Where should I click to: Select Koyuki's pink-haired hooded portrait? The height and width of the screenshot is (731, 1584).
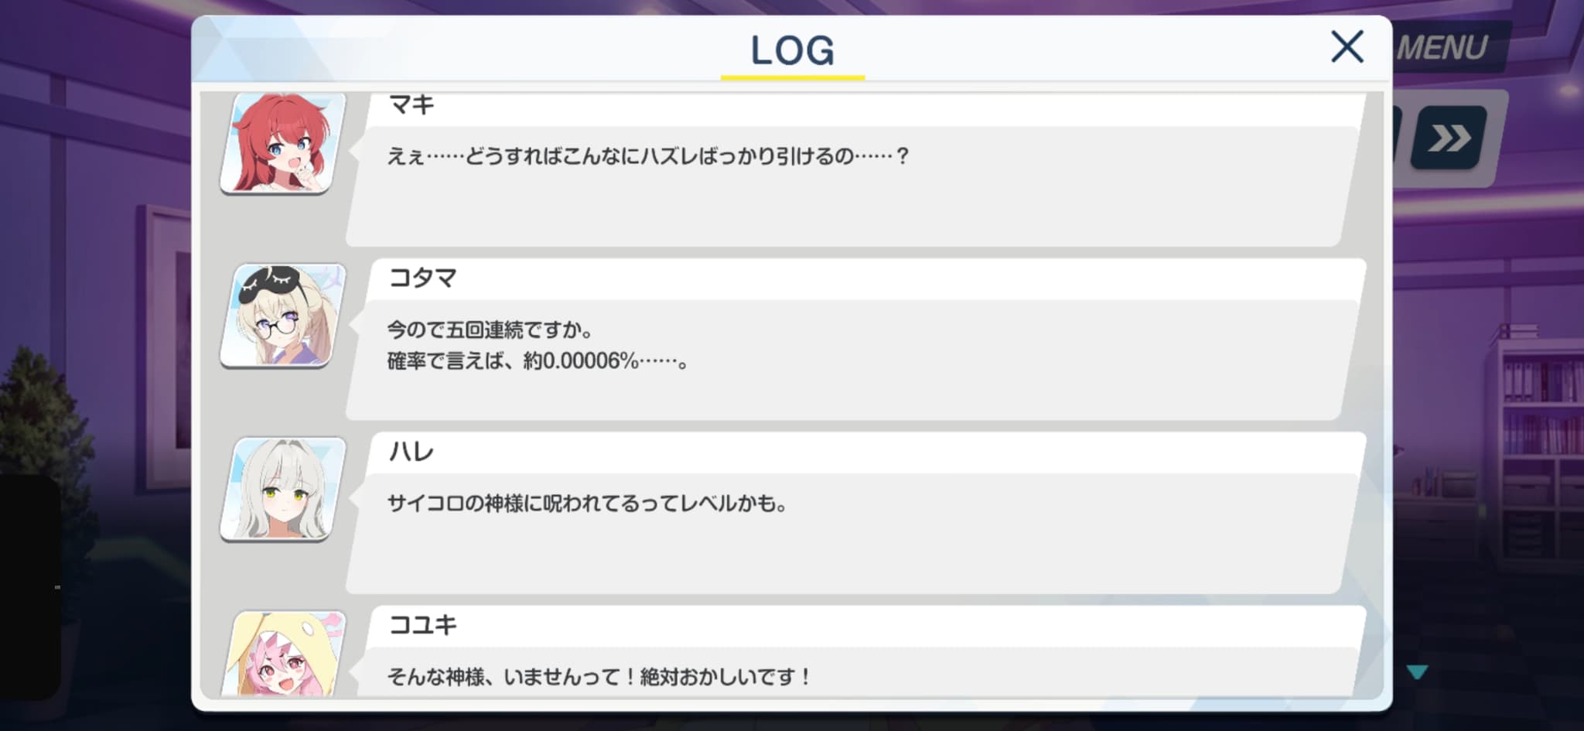tap(283, 654)
